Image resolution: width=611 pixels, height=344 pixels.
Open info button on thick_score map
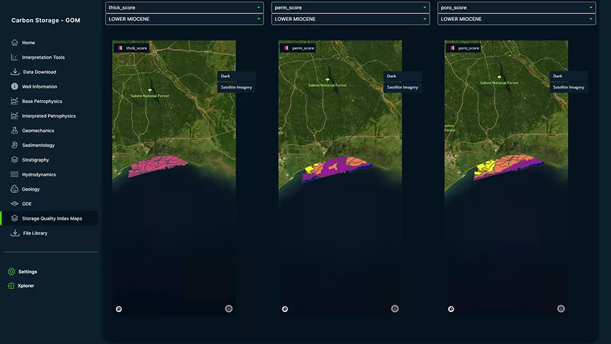[x=228, y=309]
